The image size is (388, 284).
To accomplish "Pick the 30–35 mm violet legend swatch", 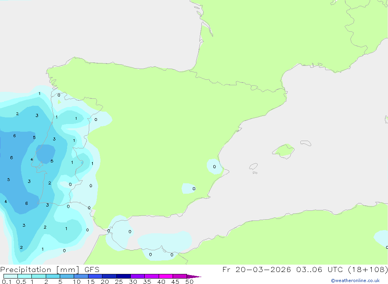I will 138,276.
